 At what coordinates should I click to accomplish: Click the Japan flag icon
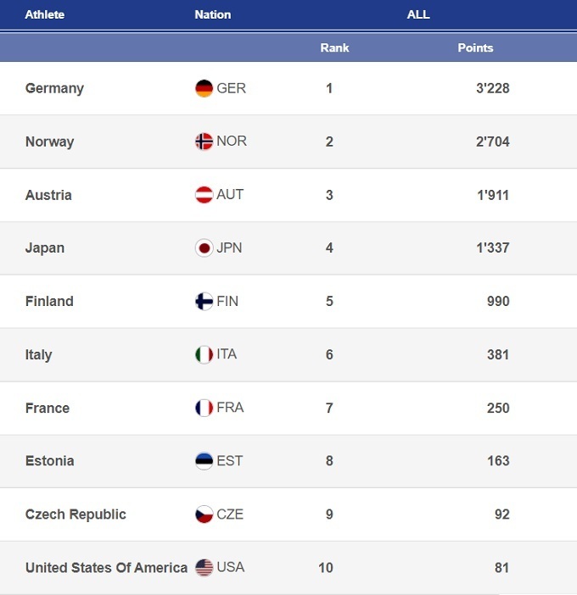[x=204, y=248]
